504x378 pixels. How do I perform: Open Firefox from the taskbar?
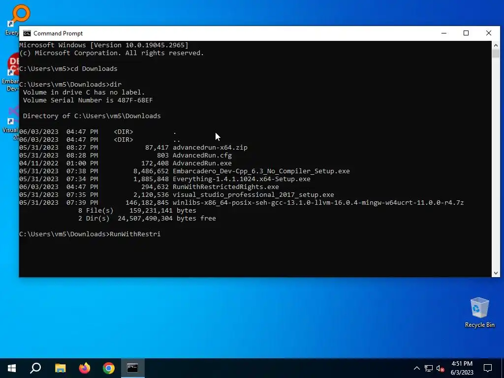[85, 368]
